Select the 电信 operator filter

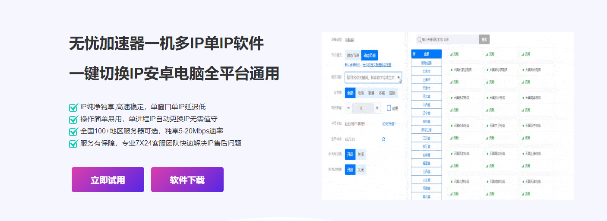[x=361, y=93]
